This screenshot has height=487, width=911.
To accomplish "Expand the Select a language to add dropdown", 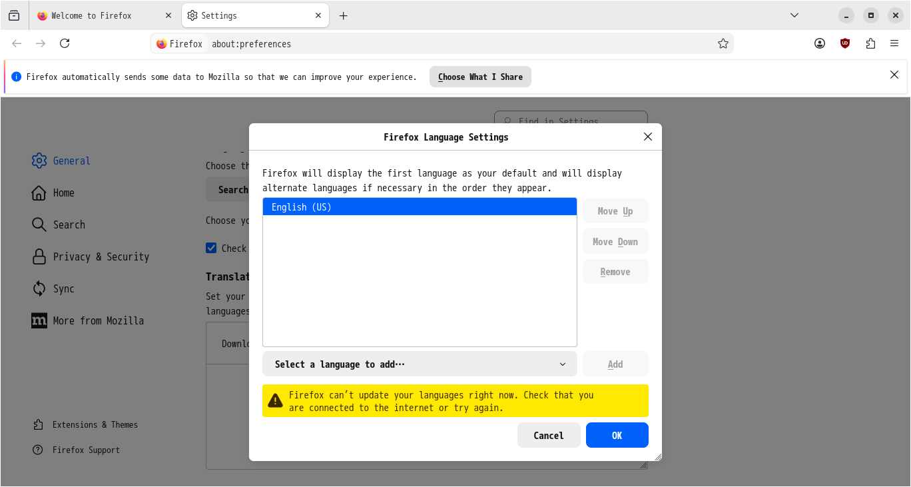I will coord(420,364).
